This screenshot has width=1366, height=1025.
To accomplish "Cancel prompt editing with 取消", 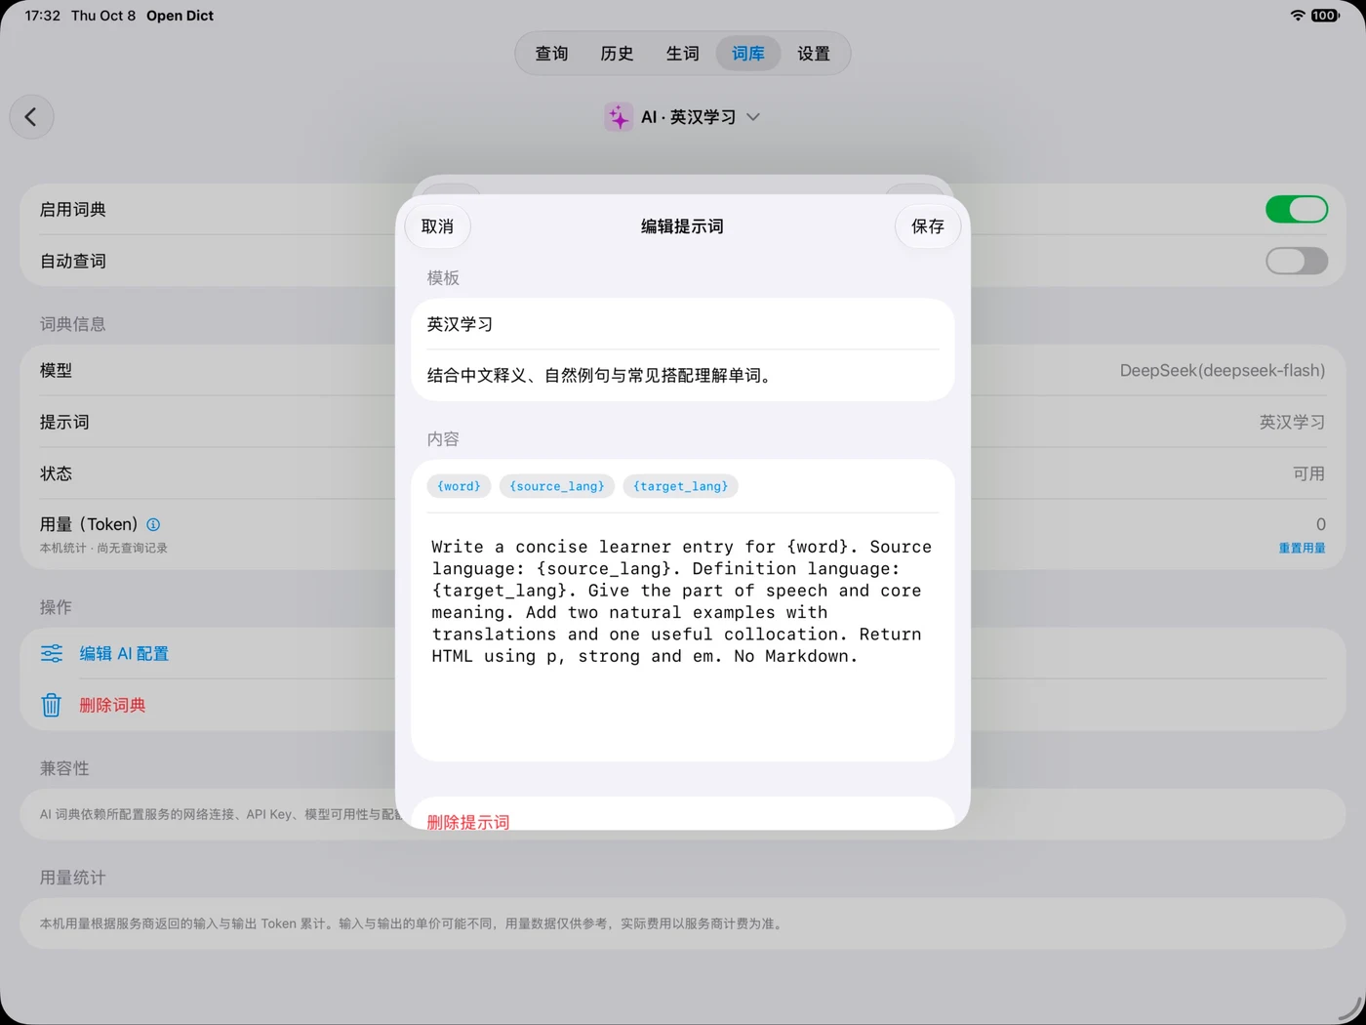I will (437, 226).
